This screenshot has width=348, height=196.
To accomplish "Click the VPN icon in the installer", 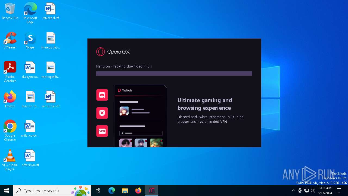I will pyautogui.click(x=102, y=131).
